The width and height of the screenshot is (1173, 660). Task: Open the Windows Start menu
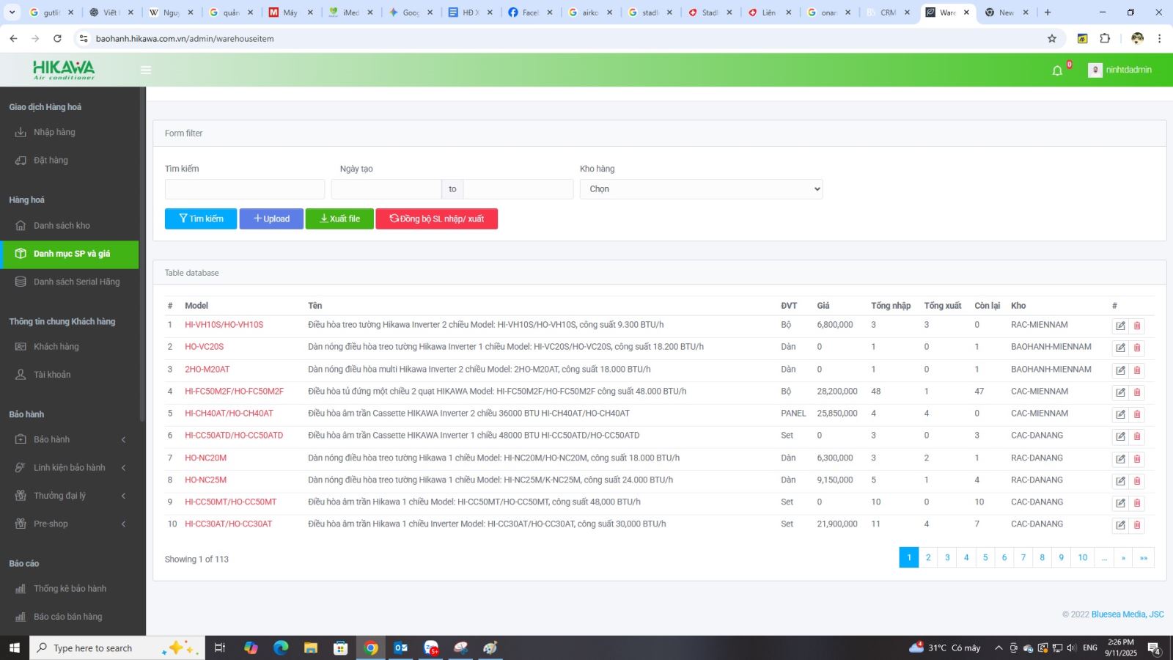14,648
